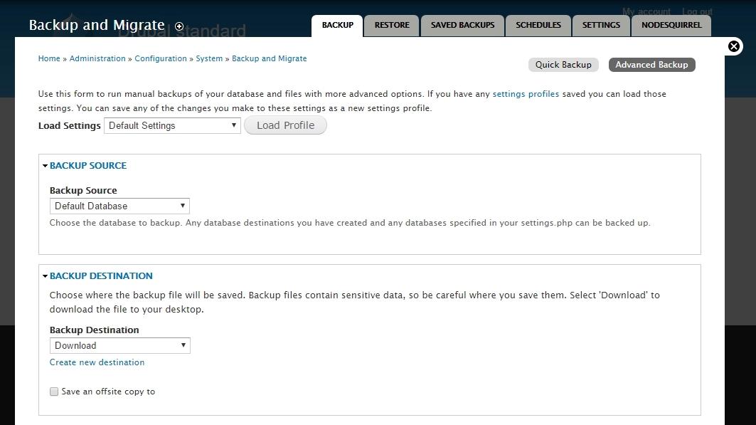Click the Load Profile button
The image size is (756, 425).
coord(285,125)
